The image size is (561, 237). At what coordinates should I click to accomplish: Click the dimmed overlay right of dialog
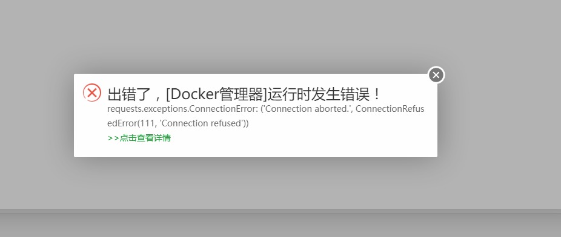pyautogui.click(x=499, y=114)
